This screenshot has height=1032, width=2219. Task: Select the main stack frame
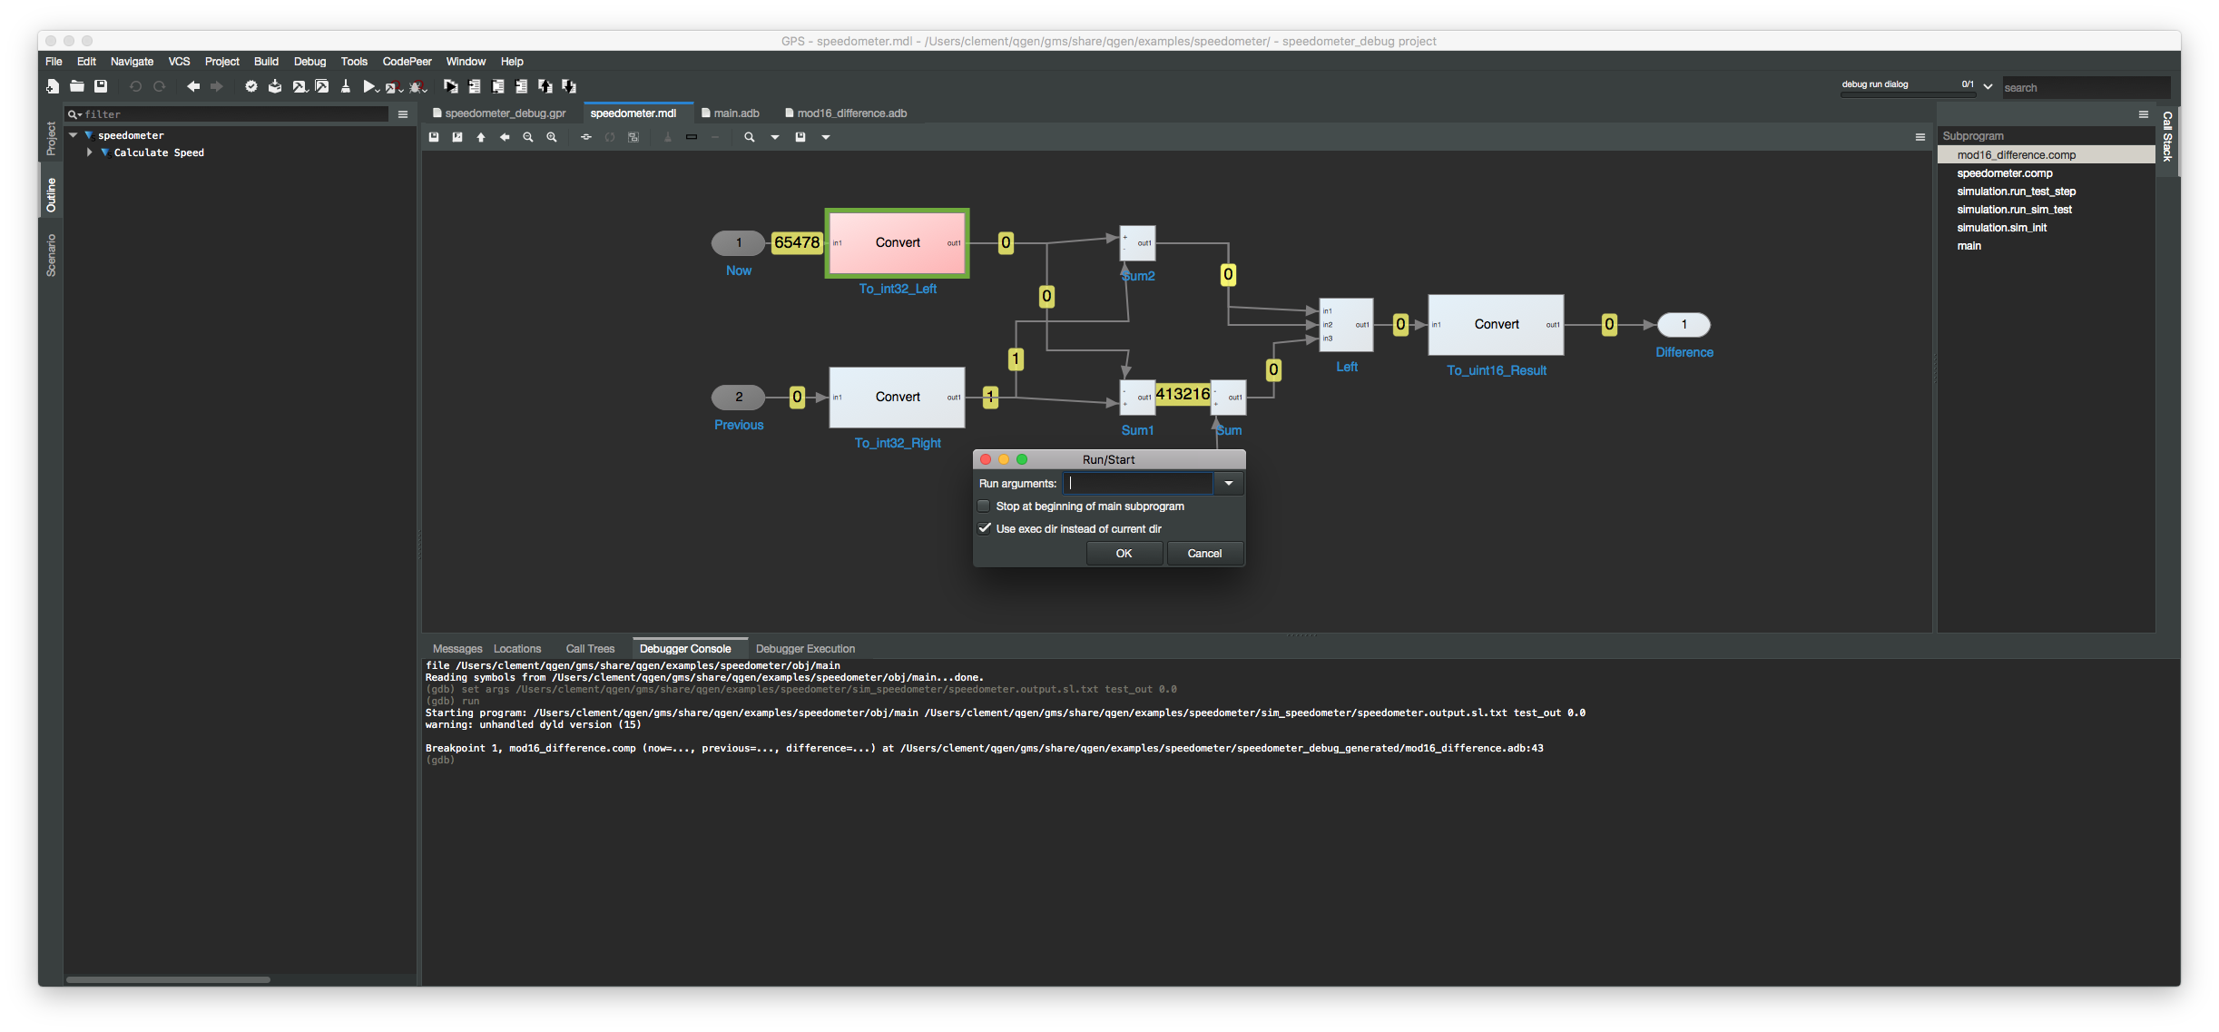(x=2046, y=246)
